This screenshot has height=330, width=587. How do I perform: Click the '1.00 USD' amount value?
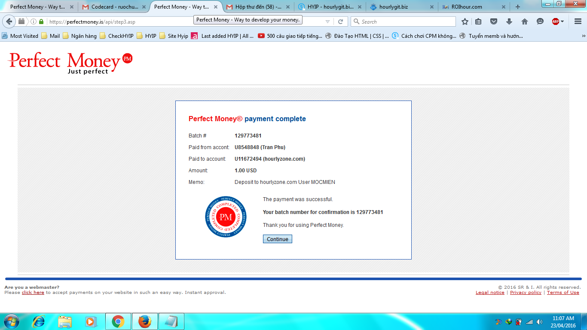point(245,171)
